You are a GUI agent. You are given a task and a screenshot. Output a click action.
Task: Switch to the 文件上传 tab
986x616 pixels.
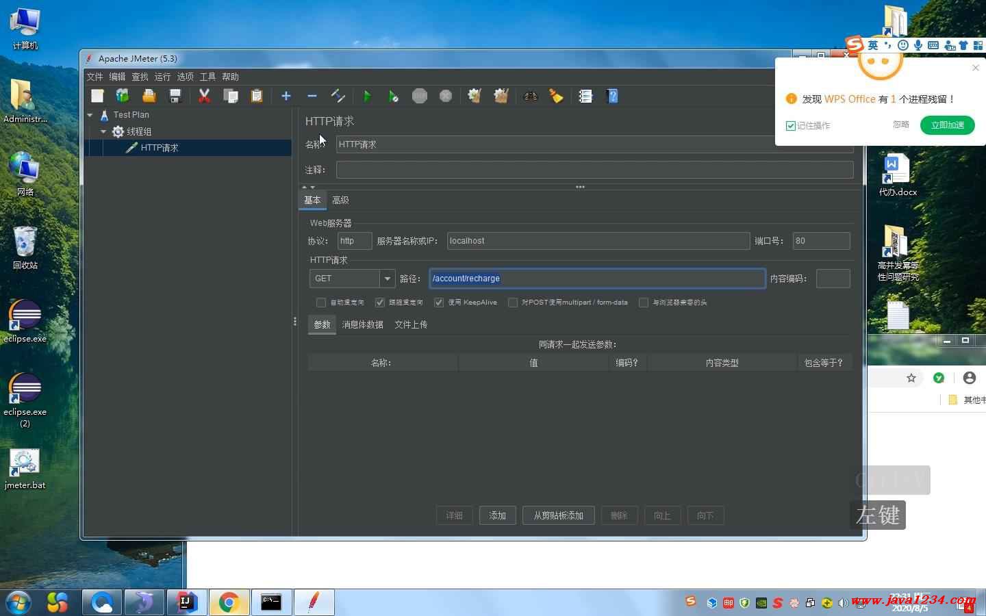pyautogui.click(x=411, y=325)
